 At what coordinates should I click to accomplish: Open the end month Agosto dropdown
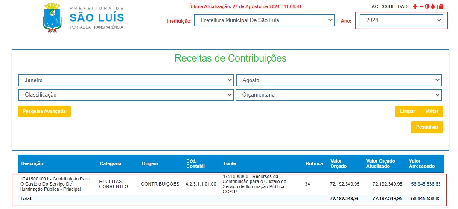tap(339, 80)
